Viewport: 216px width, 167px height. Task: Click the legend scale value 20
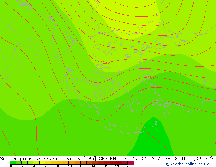coord(129,166)
